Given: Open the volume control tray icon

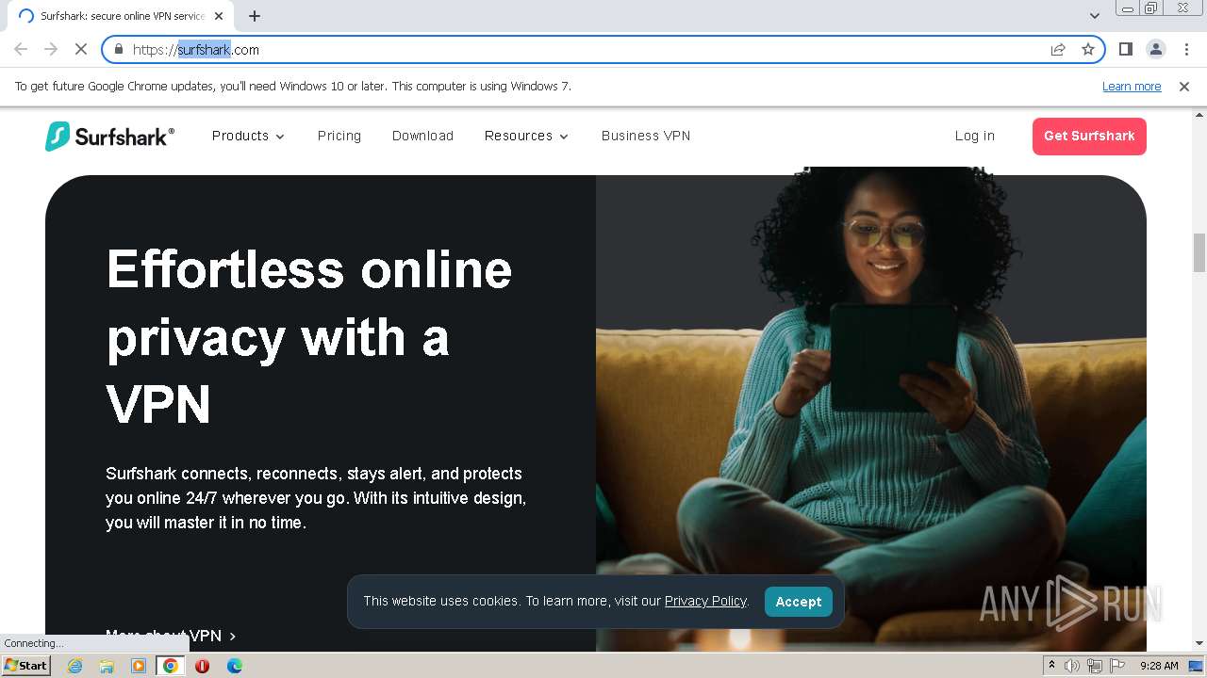Looking at the screenshot, I should (x=1072, y=666).
